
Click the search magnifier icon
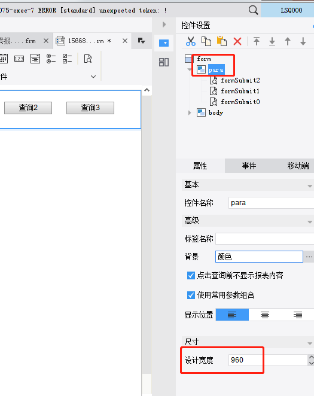(x=253, y=10)
